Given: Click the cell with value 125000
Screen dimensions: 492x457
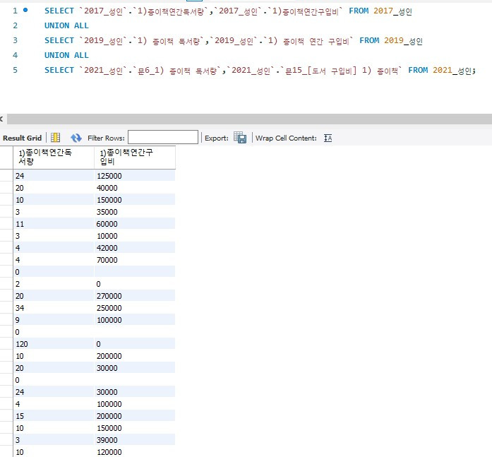Looking at the screenshot, I should [135, 176].
